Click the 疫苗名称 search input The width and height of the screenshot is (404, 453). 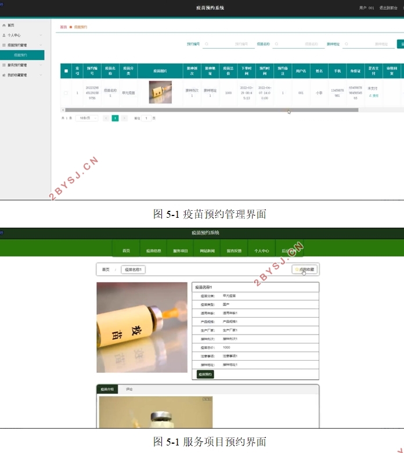(x=298, y=44)
